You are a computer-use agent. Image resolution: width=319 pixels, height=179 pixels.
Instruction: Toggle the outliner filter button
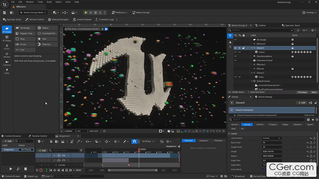[x=230, y=35]
